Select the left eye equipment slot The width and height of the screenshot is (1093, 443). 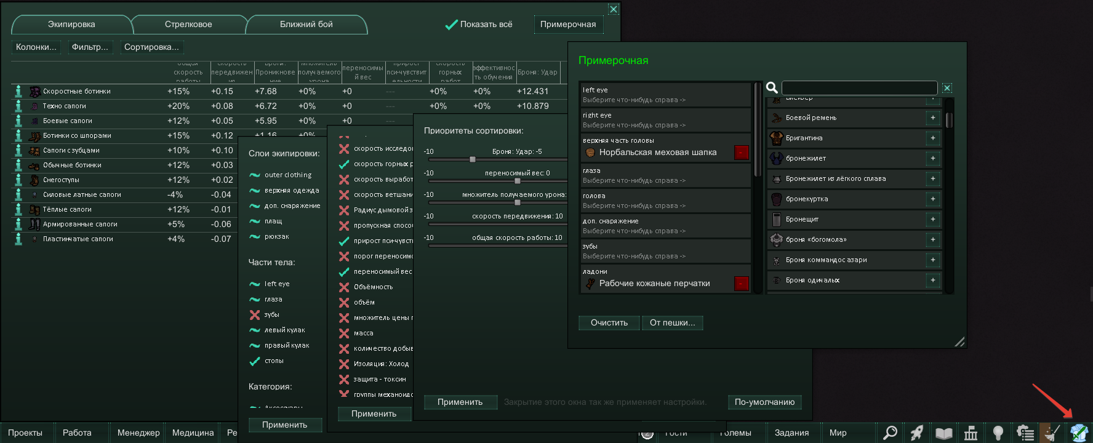tap(665, 95)
